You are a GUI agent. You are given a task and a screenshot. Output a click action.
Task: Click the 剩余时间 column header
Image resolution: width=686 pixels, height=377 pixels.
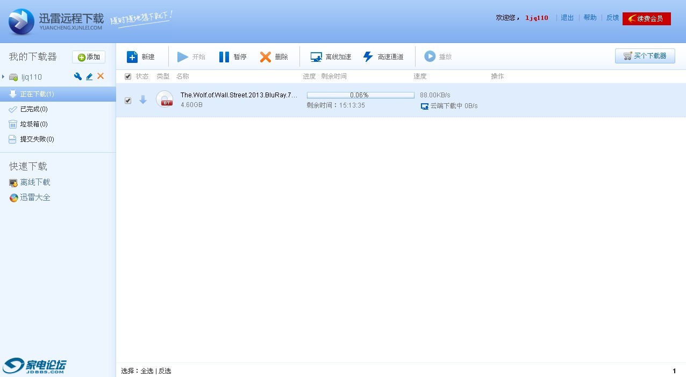[334, 76]
